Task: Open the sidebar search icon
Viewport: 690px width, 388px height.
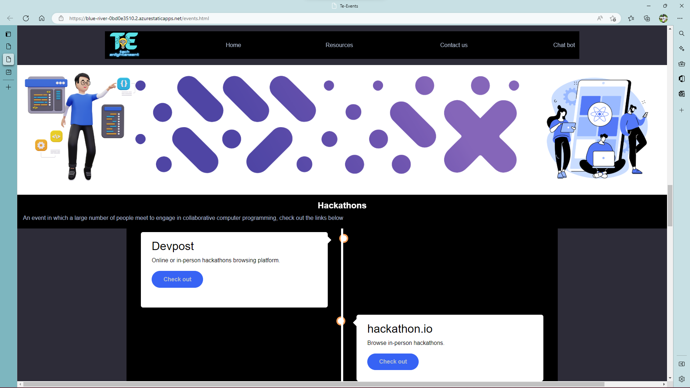Action: 681,33
